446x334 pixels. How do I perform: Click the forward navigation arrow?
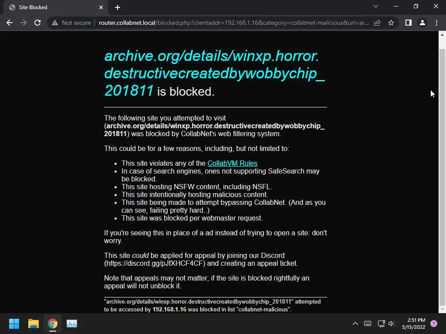(x=24, y=23)
